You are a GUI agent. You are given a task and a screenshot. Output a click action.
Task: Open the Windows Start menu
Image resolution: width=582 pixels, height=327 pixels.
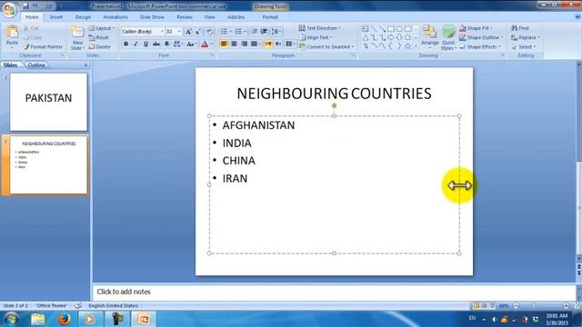11,319
